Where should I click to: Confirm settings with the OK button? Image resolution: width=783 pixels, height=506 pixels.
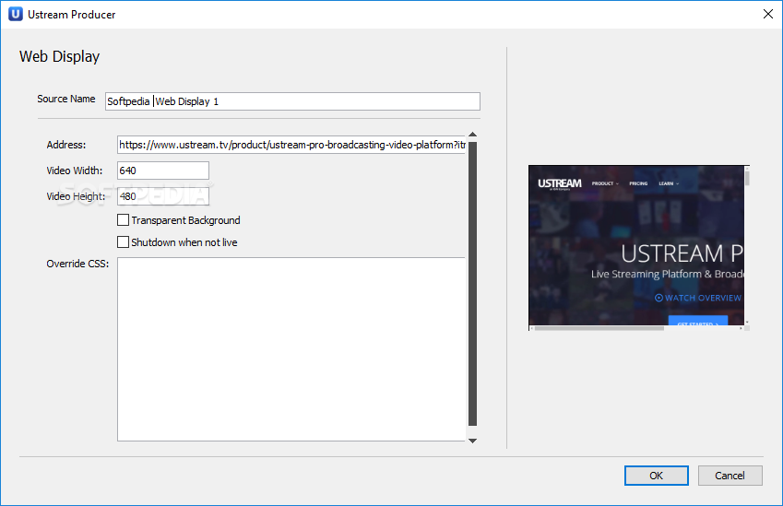click(x=656, y=476)
